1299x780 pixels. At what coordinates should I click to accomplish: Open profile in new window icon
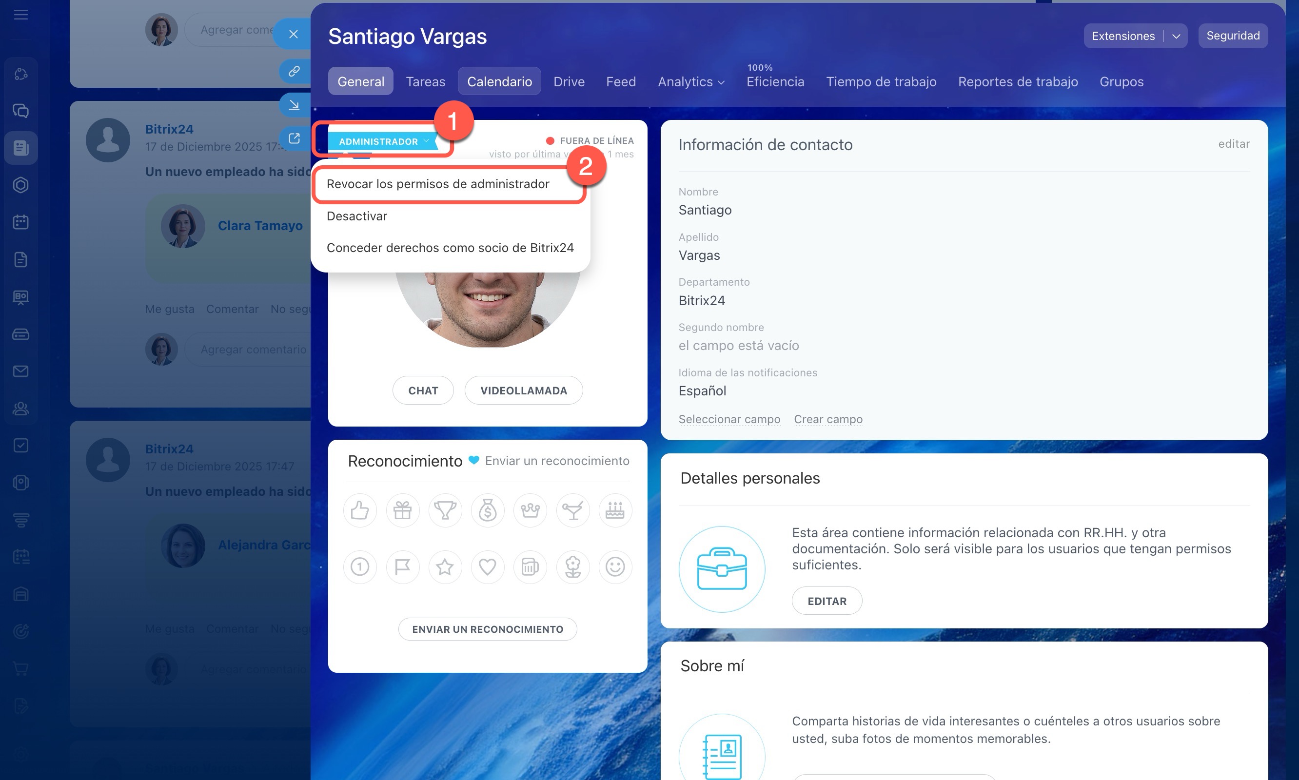[294, 138]
